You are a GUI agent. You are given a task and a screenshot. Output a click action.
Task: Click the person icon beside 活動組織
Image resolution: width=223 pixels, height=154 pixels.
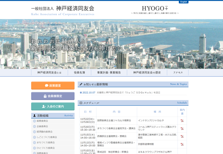point(34,115)
